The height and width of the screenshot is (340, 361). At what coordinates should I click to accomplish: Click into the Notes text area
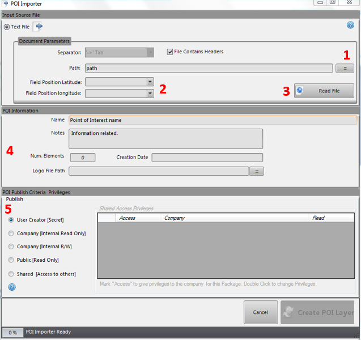(165, 139)
